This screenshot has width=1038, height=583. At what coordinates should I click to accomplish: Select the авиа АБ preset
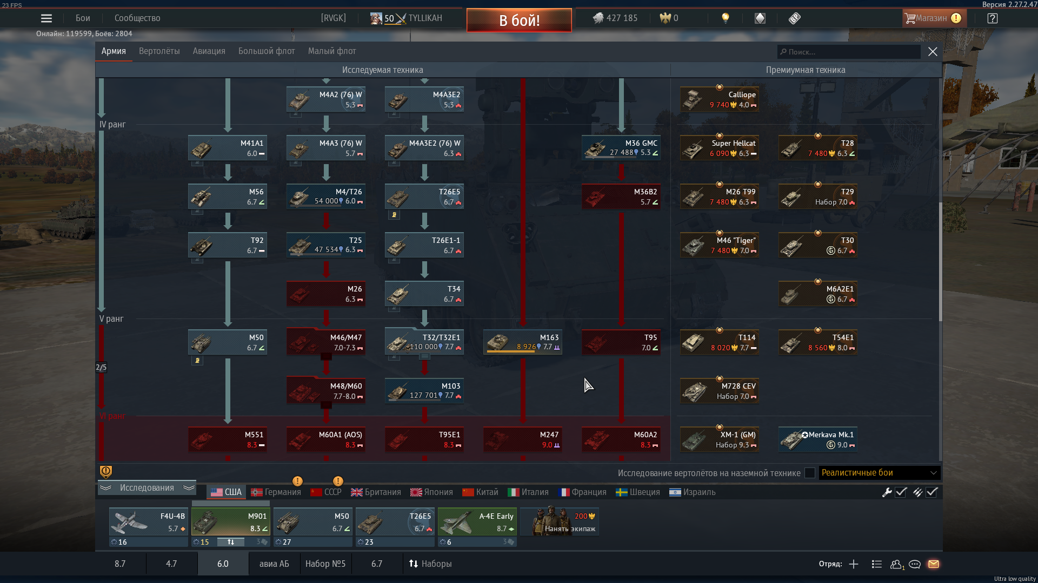click(x=274, y=564)
